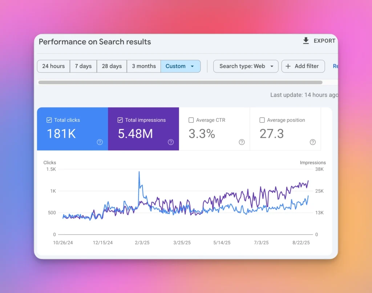Viewport: 372px width, 293px height.
Task: Click the Export download icon
Action: click(306, 41)
